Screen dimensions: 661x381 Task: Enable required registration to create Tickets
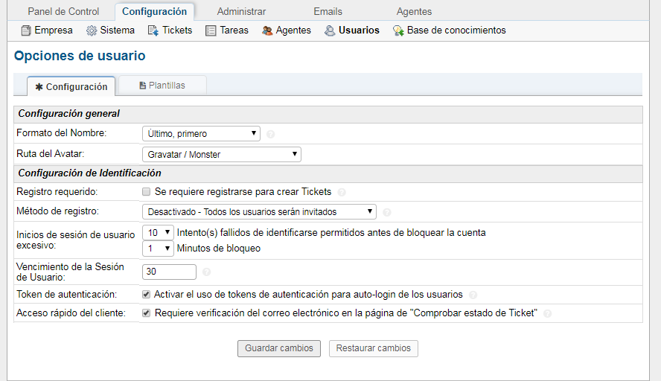[147, 192]
